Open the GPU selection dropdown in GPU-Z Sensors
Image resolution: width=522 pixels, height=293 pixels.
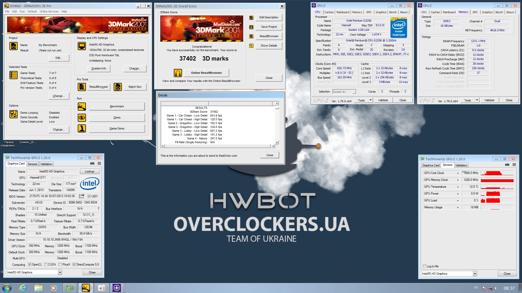(x=475, y=274)
